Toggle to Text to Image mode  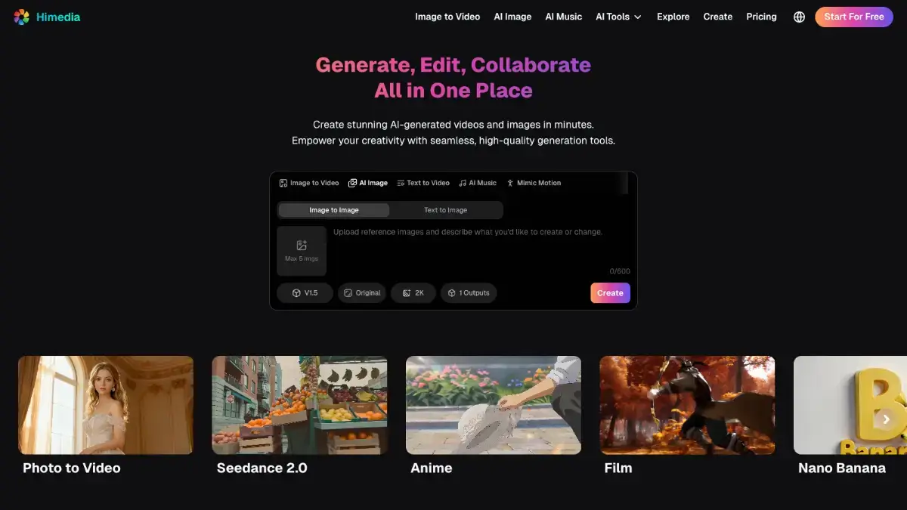(x=445, y=210)
